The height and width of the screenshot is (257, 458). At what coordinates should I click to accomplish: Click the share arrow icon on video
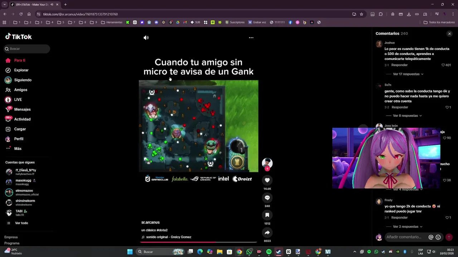(x=267, y=233)
